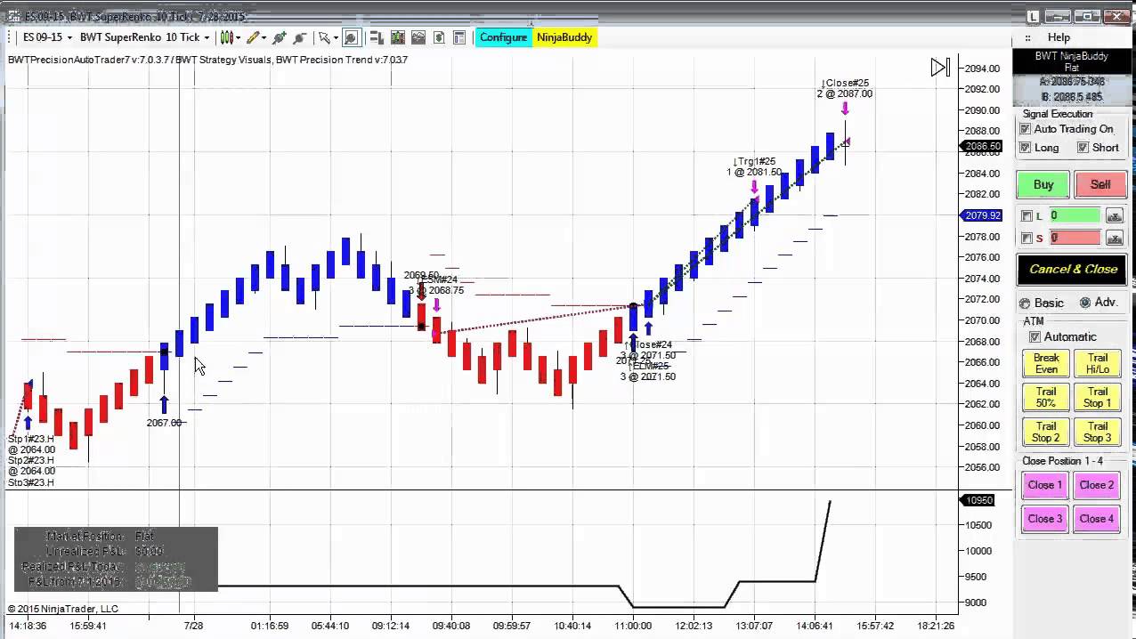Uncheck the Long signal checkbox
1136x639 pixels.
coord(1025,148)
